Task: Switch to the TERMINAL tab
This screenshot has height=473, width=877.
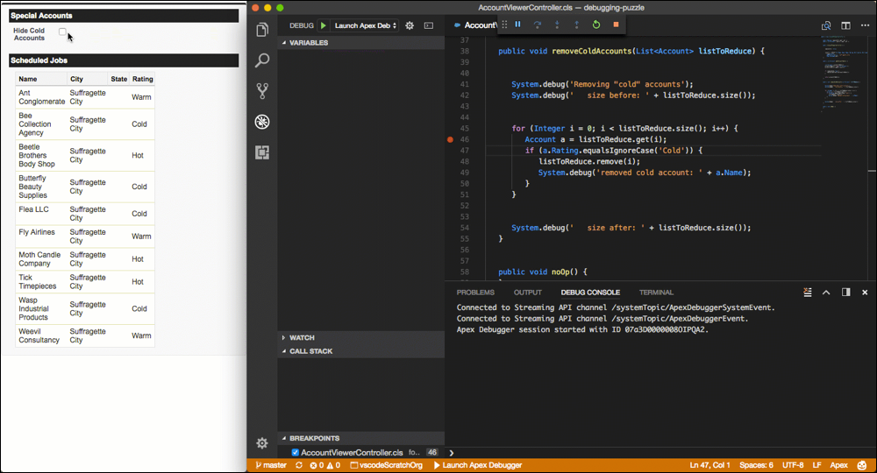Action: point(656,292)
